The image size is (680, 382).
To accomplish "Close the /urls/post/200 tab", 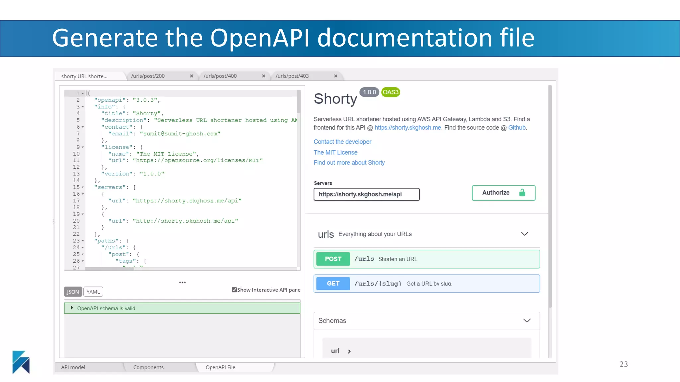I will click(x=191, y=76).
